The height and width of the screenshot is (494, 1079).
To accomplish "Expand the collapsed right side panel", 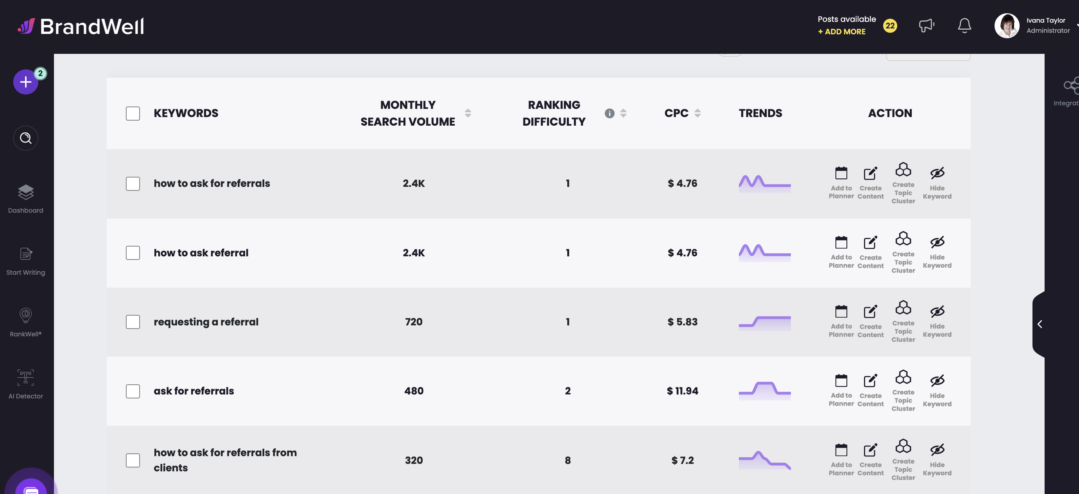I will tap(1039, 324).
